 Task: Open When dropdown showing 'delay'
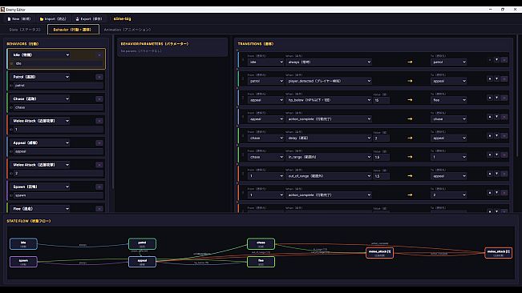click(x=329, y=138)
